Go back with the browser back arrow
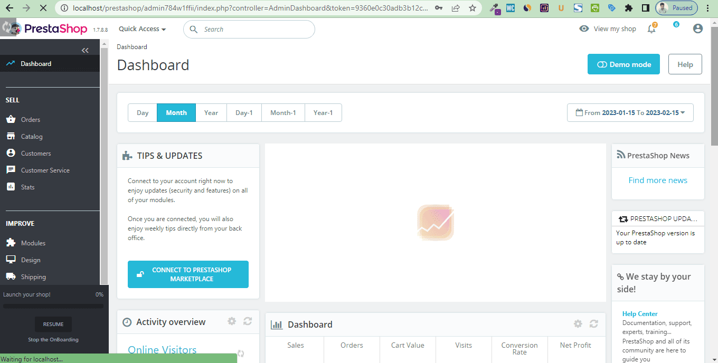718x363 pixels. (9, 8)
